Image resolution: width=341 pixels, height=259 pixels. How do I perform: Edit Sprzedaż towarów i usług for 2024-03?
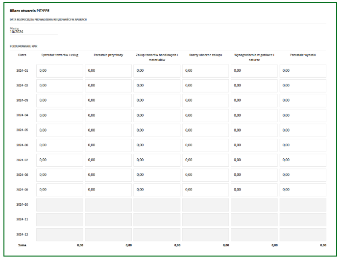pyautogui.click(x=60, y=101)
